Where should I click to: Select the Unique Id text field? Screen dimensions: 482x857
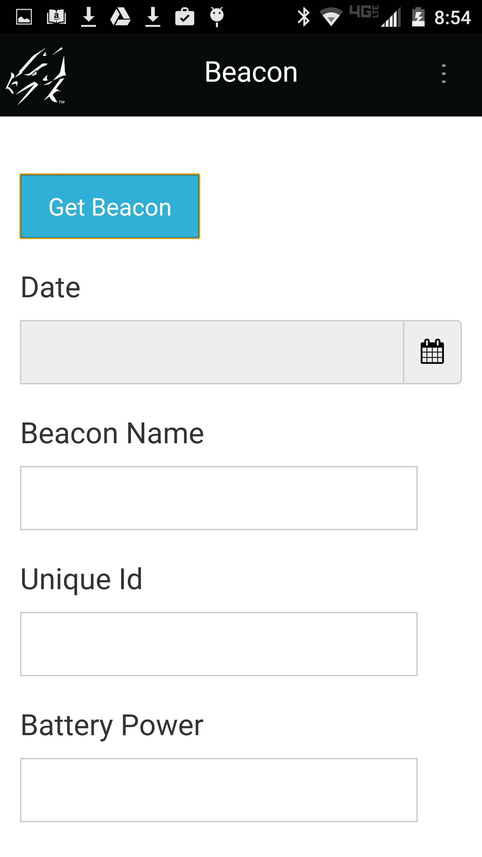219,644
